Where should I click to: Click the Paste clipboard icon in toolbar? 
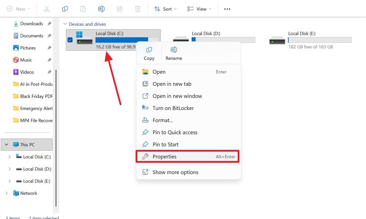[x=83, y=9]
